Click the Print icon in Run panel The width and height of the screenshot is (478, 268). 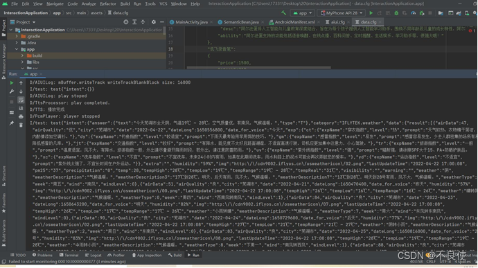pos(21,116)
